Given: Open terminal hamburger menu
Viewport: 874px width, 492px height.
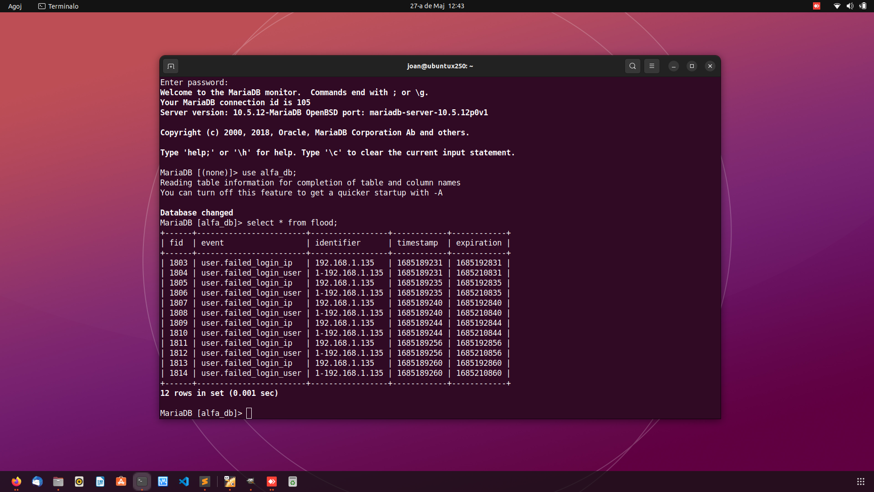Looking at the screenshot, I should (652, 67).
